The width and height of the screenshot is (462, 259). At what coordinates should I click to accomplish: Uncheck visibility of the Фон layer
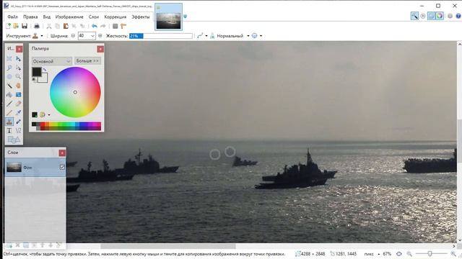62,167
